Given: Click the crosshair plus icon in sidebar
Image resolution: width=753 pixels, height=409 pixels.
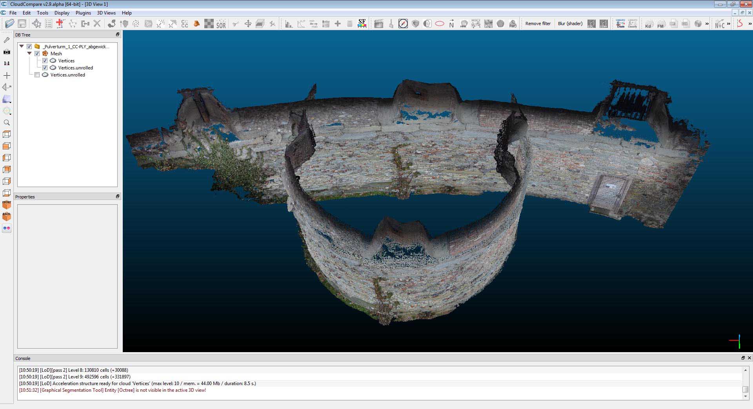Looking at the screenshot, I should [7, 75].
